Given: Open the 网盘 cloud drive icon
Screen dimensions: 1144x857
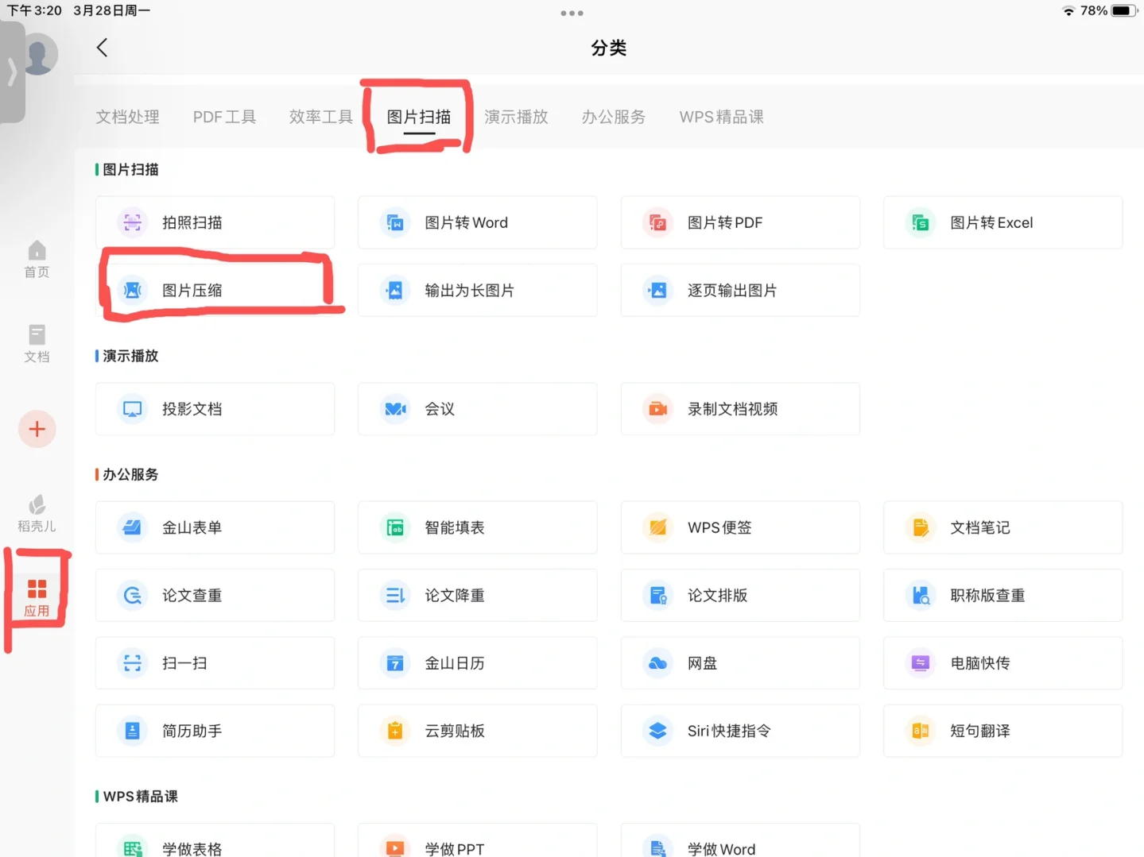Looking at the screenshot, I should click(657, 662).
